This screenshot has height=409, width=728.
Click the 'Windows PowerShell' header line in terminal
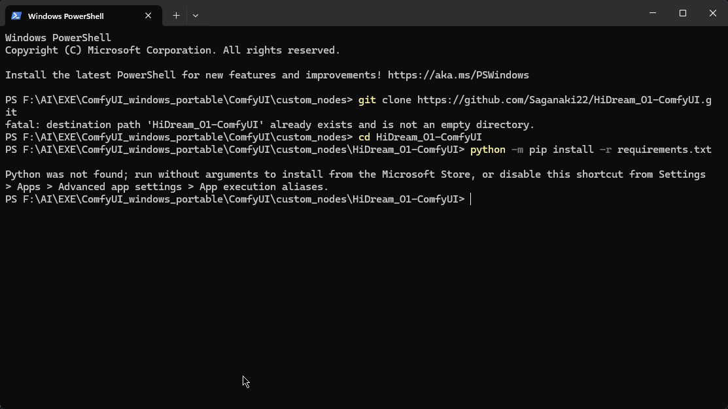pos(58,37)
